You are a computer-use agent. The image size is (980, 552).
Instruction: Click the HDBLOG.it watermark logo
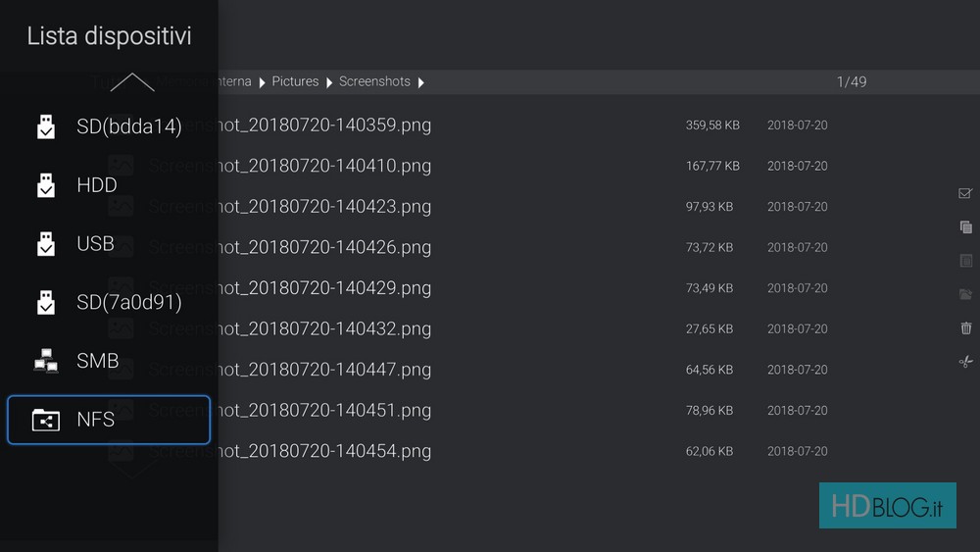click(x=887, y=506)
